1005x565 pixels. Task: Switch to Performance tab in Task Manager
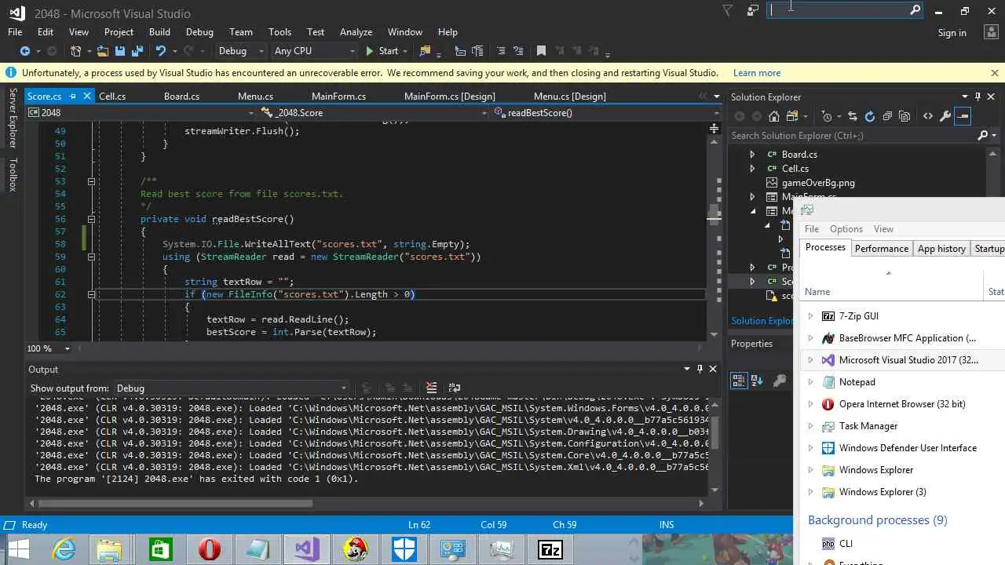[x=882, y=248]
